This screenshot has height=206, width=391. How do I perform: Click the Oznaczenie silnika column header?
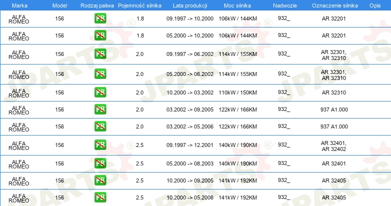(334, 5)
